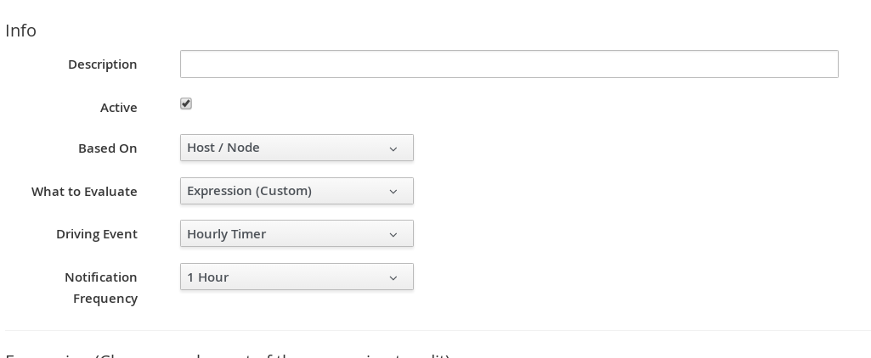Click the horizontal divider below the Info section
Screen dimensions: 871x358
(x=435, y=330)
